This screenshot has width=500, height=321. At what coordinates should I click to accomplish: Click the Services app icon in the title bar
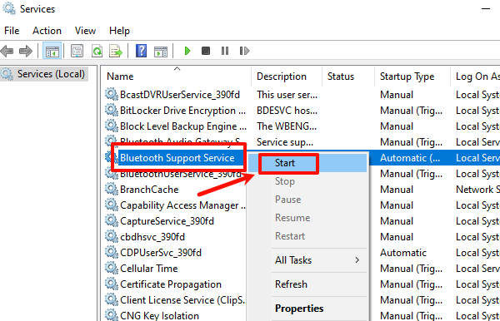[x=8, y=8]
